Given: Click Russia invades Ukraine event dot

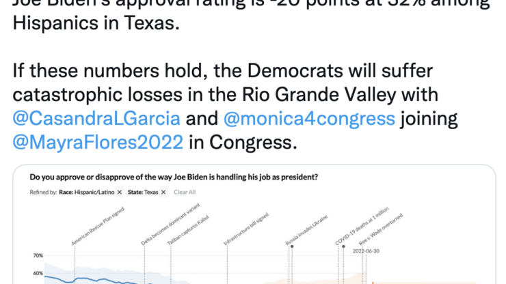Looking at the screenshot, I should (292, 246).
